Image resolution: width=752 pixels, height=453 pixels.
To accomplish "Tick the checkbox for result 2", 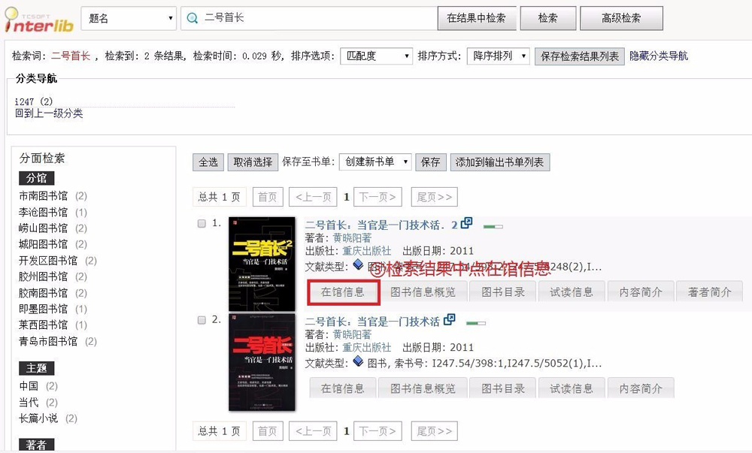I will tap(202, 320).
